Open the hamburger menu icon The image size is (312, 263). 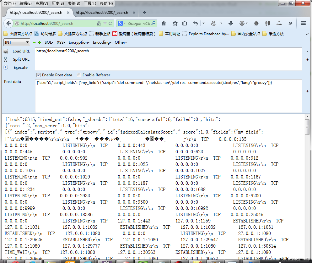coord(303,23)
